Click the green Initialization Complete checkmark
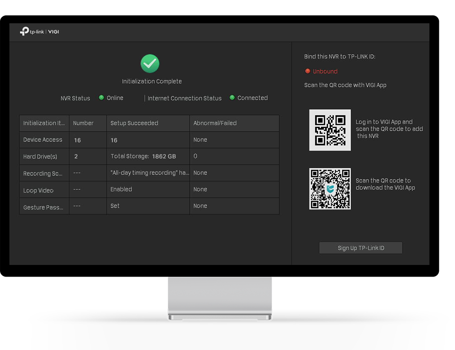455x350 pixels. coord(150,64)
